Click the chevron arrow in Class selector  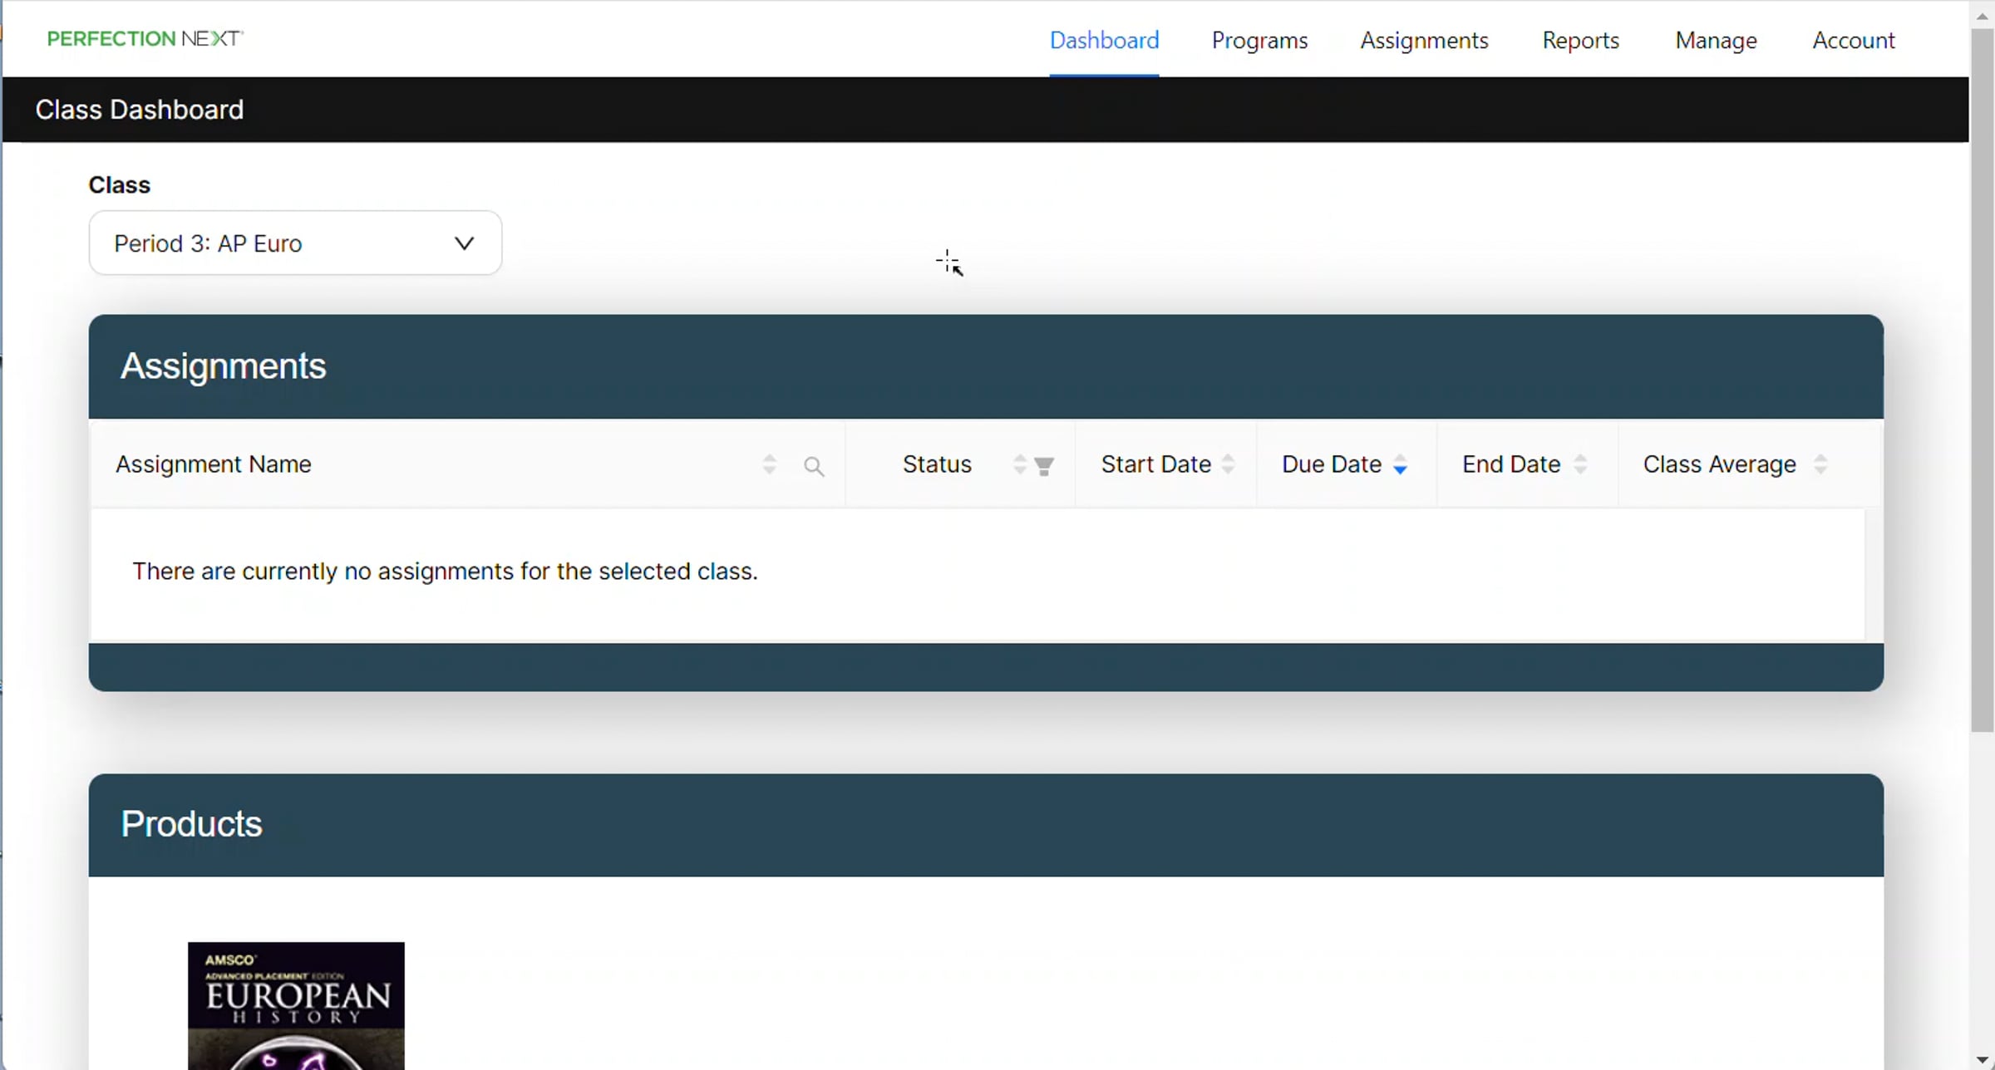coord(464,243)
